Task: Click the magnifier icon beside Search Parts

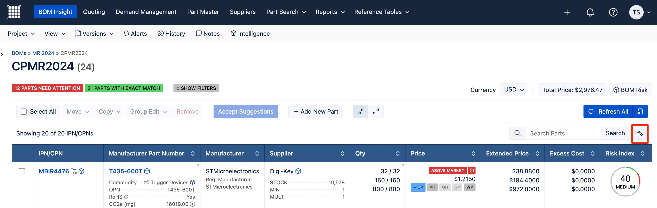Action: click(517, 133)
